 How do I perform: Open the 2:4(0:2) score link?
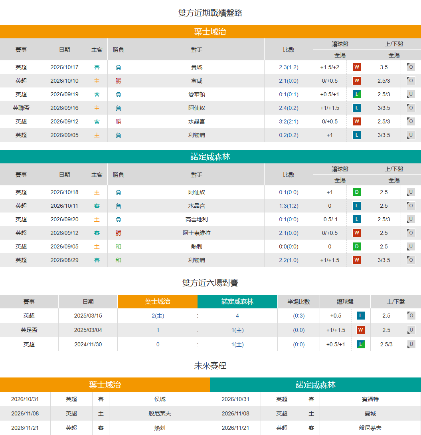pyautogui.click(x=289, y=108)
